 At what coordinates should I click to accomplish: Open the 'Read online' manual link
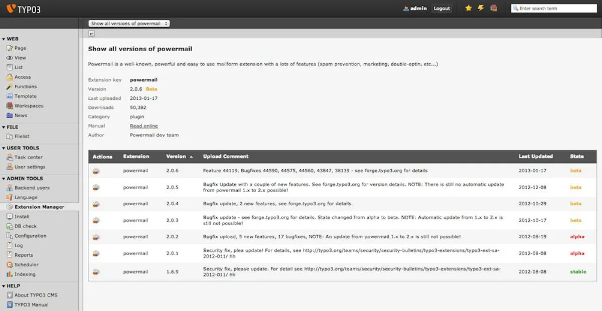coord(143,125)
